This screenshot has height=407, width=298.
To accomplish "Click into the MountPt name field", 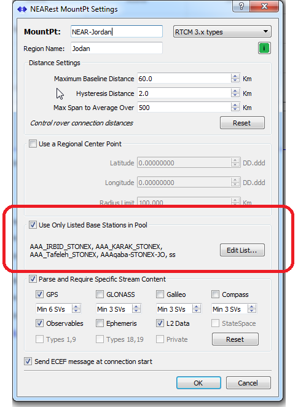I will click(x=117, y=32).
